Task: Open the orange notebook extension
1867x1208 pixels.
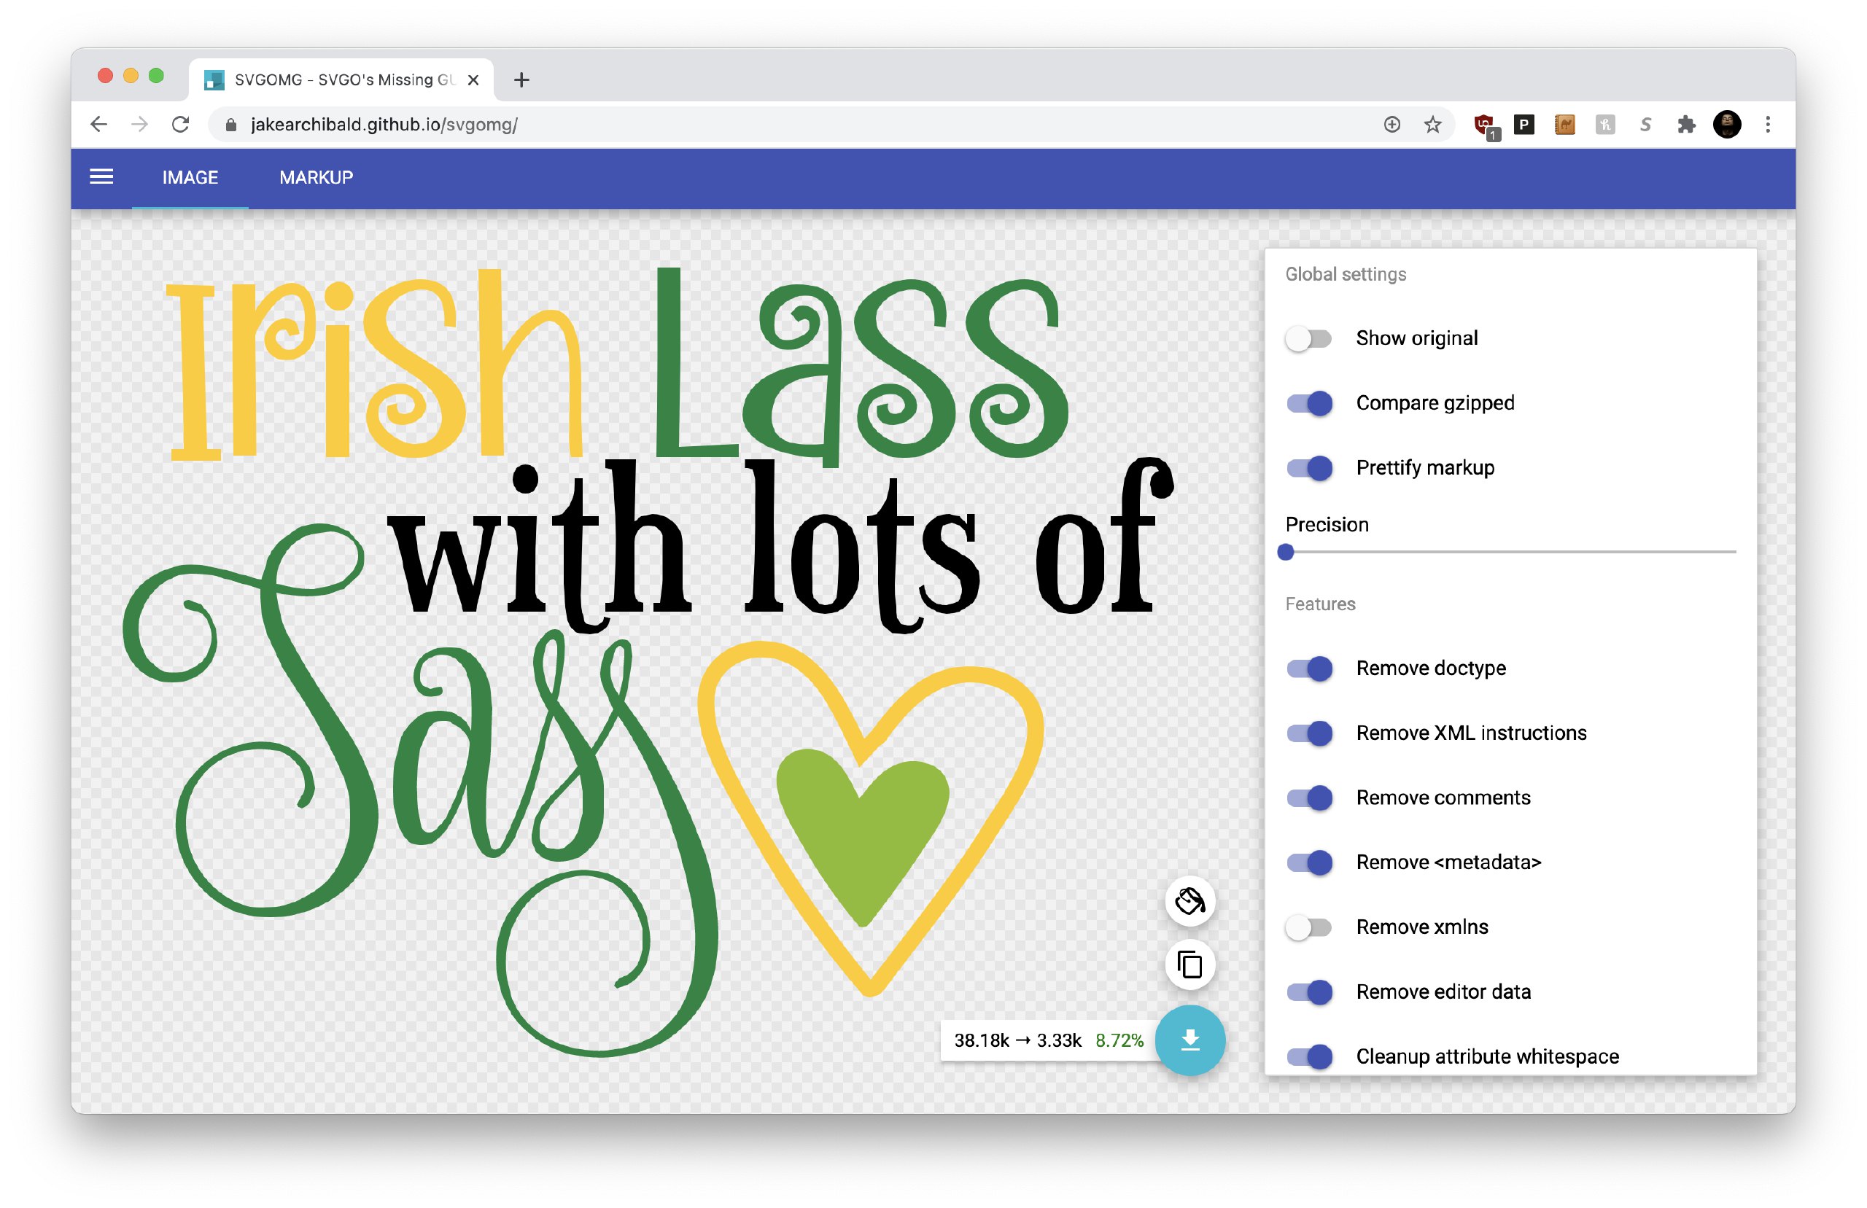Action: [x=1565, y=124]
